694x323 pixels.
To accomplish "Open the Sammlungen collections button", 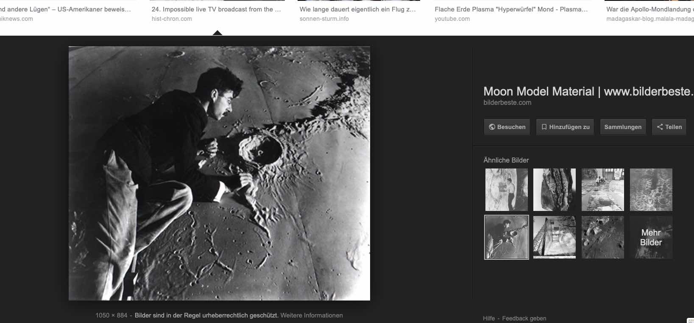I will pyautogui.click(x=623, y=127).
